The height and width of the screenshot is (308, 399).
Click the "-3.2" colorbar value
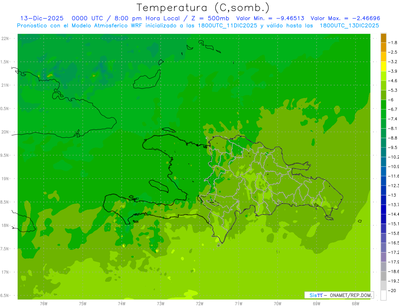coord(393,62)
